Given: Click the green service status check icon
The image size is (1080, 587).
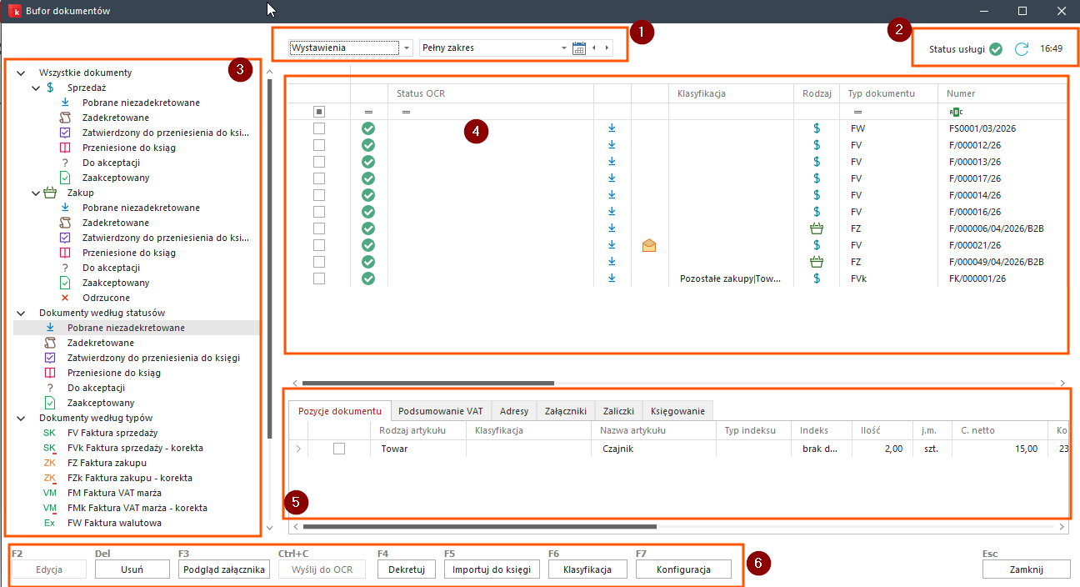Looking at the screenshot, I should click(x=995, y=49).
